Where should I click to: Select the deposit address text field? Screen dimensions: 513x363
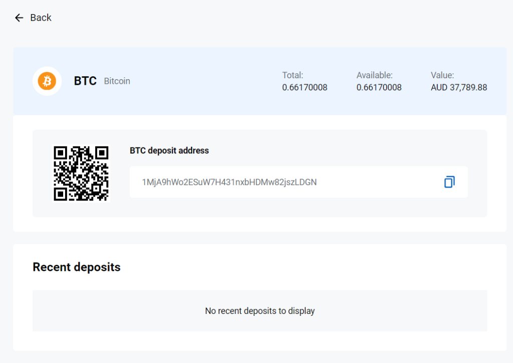coord(299,181)
